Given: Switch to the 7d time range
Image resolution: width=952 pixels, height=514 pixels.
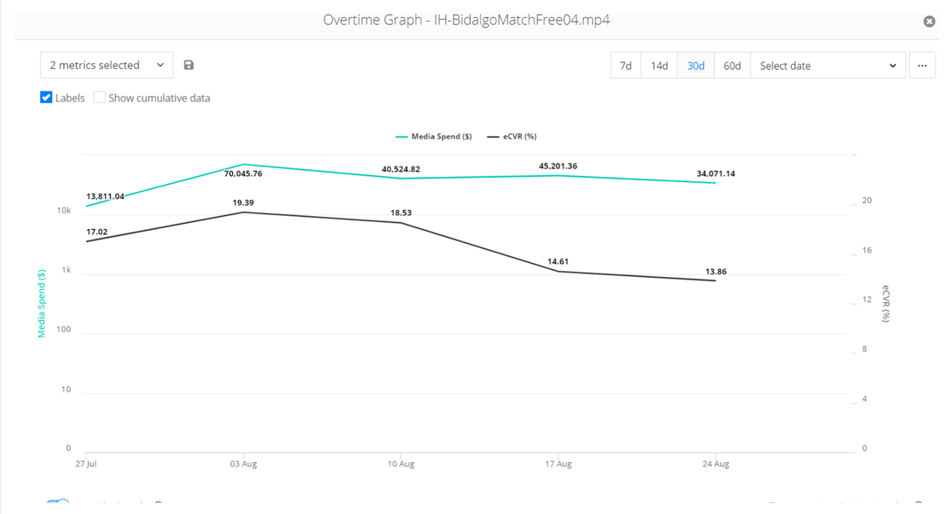Looking at the screenshot, I should pyautogui.click(x=625, y=65).
